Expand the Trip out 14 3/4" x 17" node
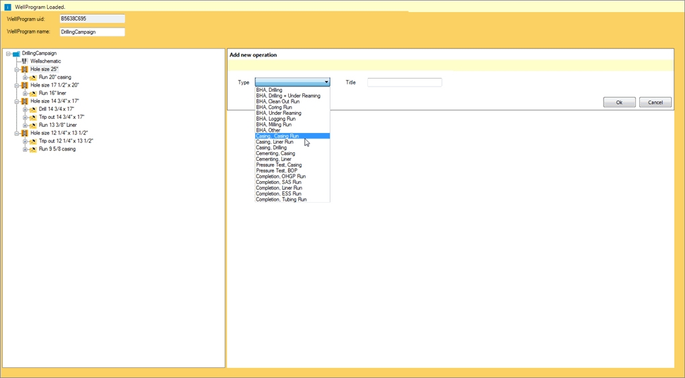 (x=26, y=117)
